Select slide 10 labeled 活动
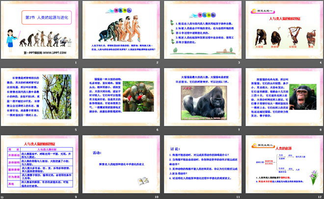The height and width of the screenshot is (199, 324). click(121, 164)
